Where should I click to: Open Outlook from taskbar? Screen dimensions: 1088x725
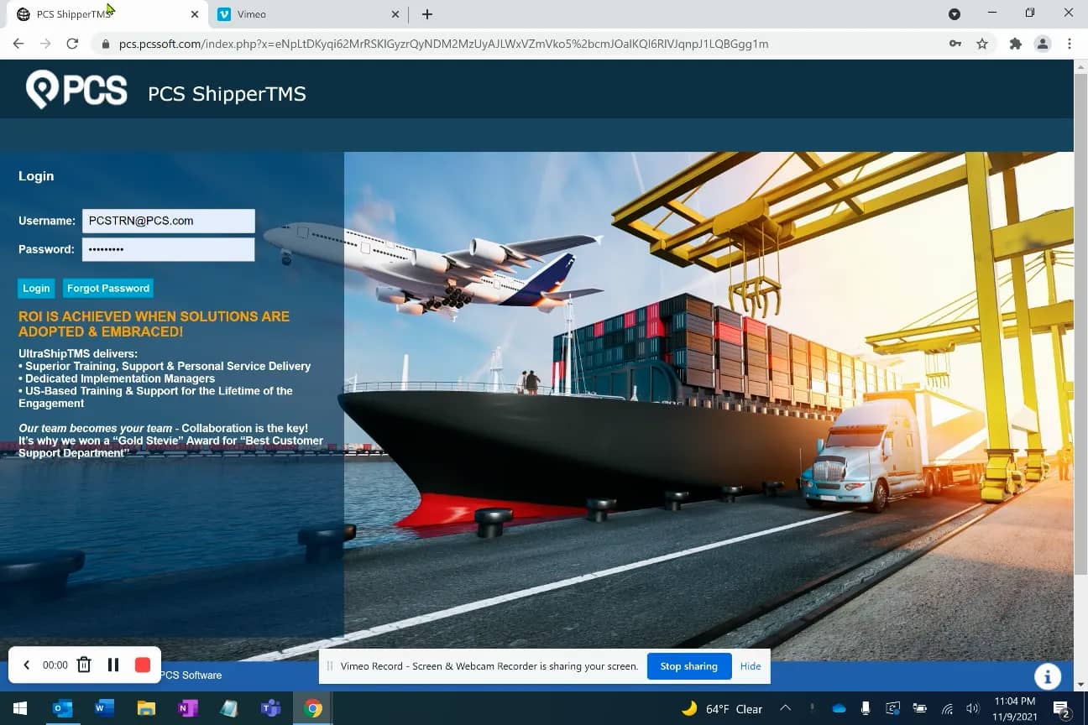click(x=63, y=709)
